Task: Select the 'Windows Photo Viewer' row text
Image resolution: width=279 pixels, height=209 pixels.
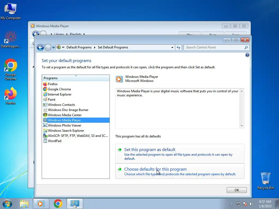Action: pyautogui.click(x=64, y=125)
